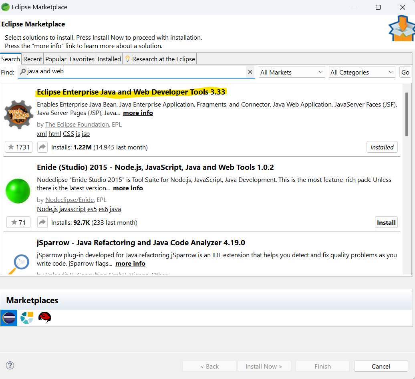415x379 pixels.
Task: Open more info for Eclipse Enterprise Java tools
Action: 138,113
